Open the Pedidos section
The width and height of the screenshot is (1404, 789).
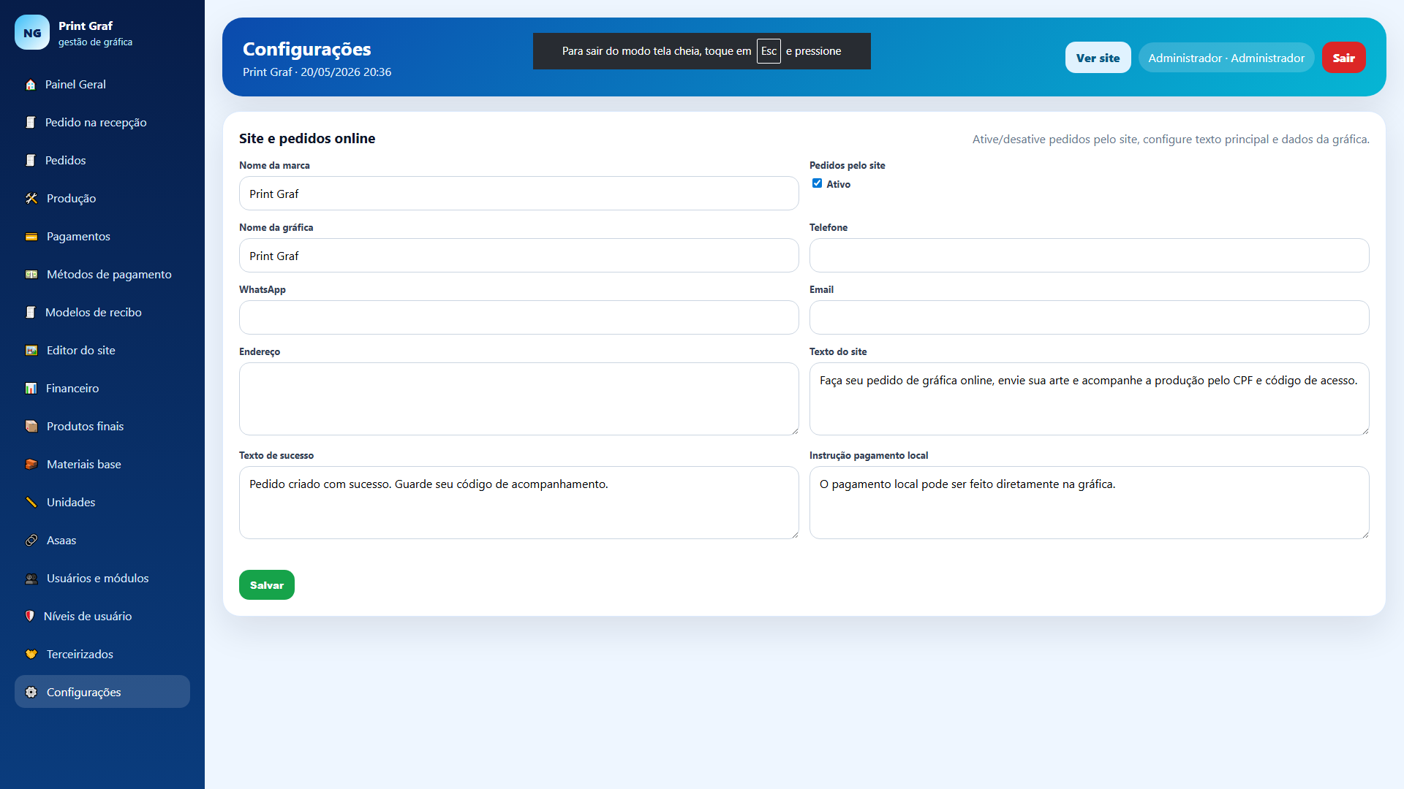[x=102, y=161]
